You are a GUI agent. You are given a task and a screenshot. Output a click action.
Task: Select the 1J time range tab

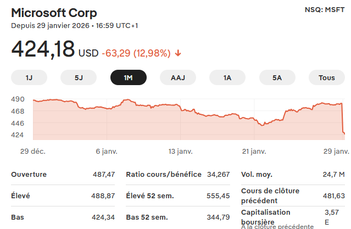[29, 77]
